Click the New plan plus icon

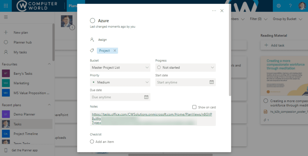(6, 32)
